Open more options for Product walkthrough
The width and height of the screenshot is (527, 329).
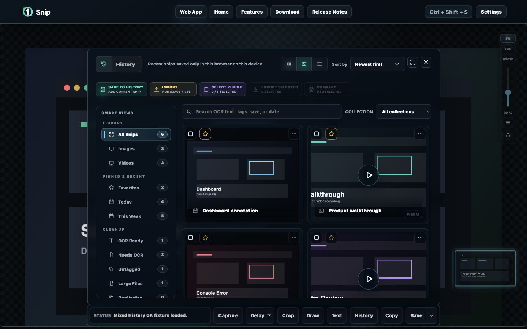tap(420, 134)
